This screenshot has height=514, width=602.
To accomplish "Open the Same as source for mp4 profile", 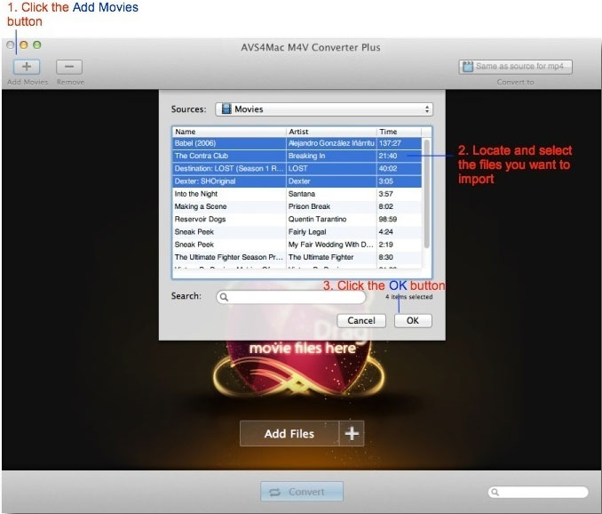I will pyautogui.click(x=515, y=67).
